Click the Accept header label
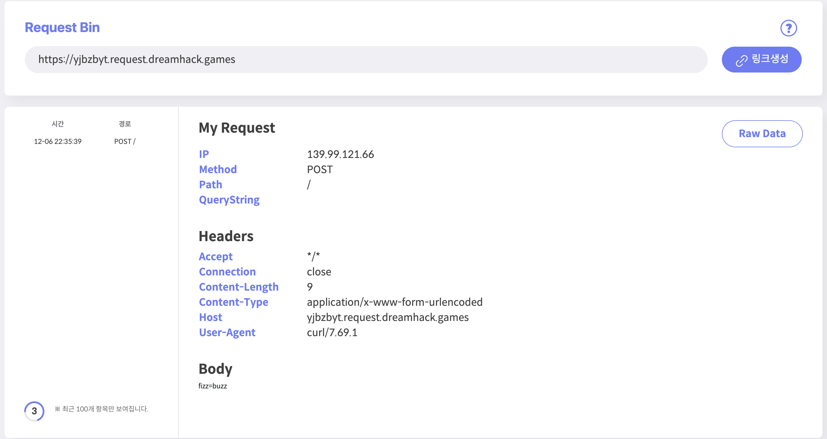Viewport: 827px width, 439px height. (216, 256)
